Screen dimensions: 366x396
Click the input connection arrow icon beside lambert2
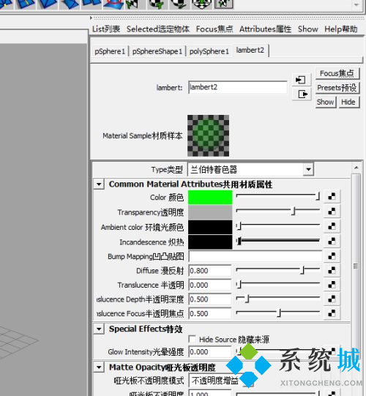(301, 80)
